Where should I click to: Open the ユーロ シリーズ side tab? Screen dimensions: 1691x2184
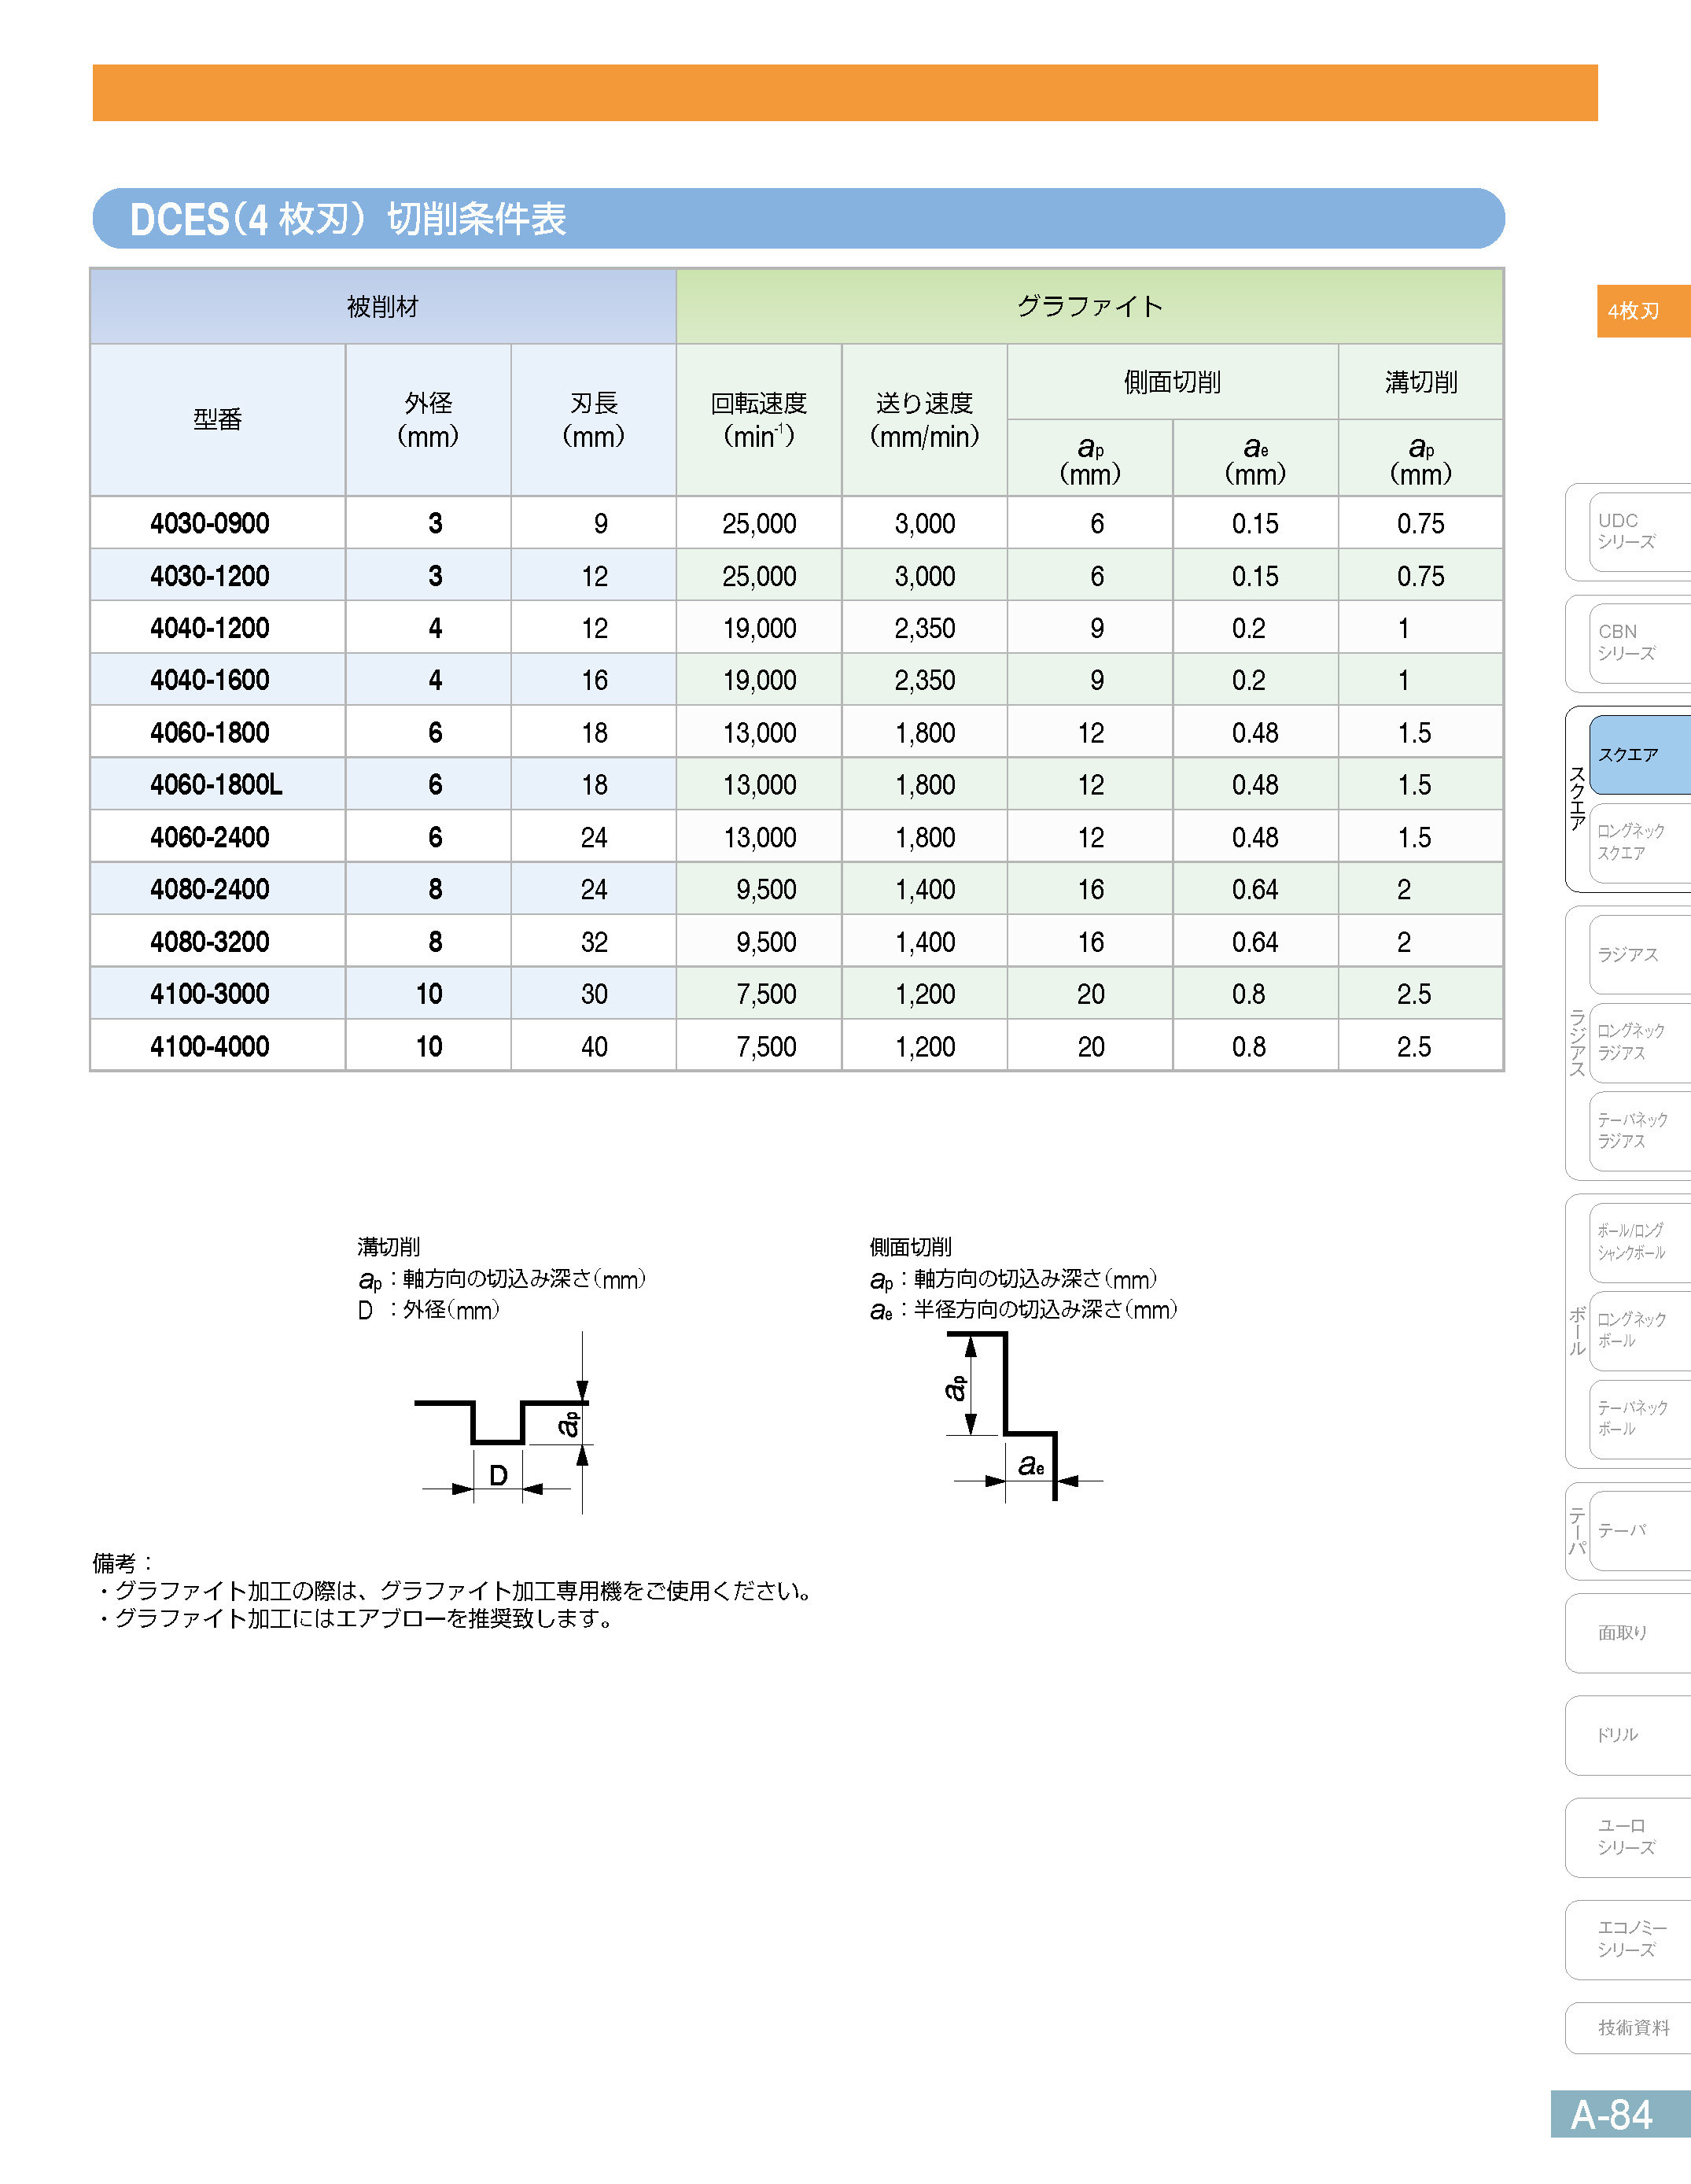coord(1628,1837)
